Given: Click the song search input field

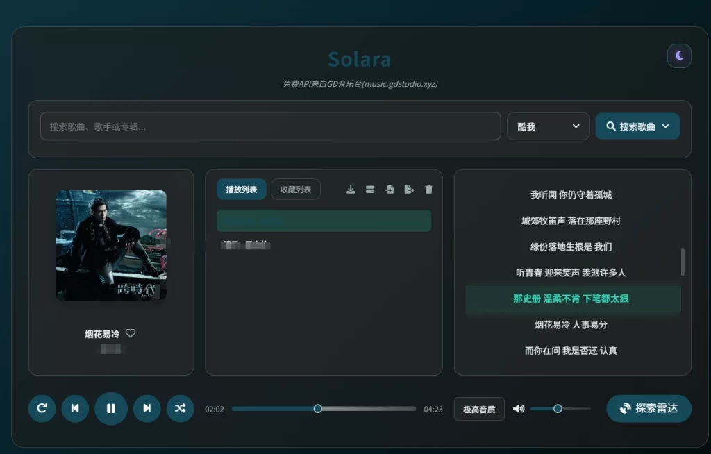Looking at the screenshot, I should click(270, 126).
